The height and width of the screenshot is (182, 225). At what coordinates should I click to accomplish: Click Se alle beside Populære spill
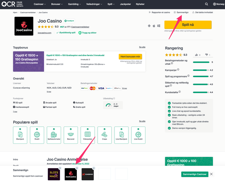pos(142,121)
